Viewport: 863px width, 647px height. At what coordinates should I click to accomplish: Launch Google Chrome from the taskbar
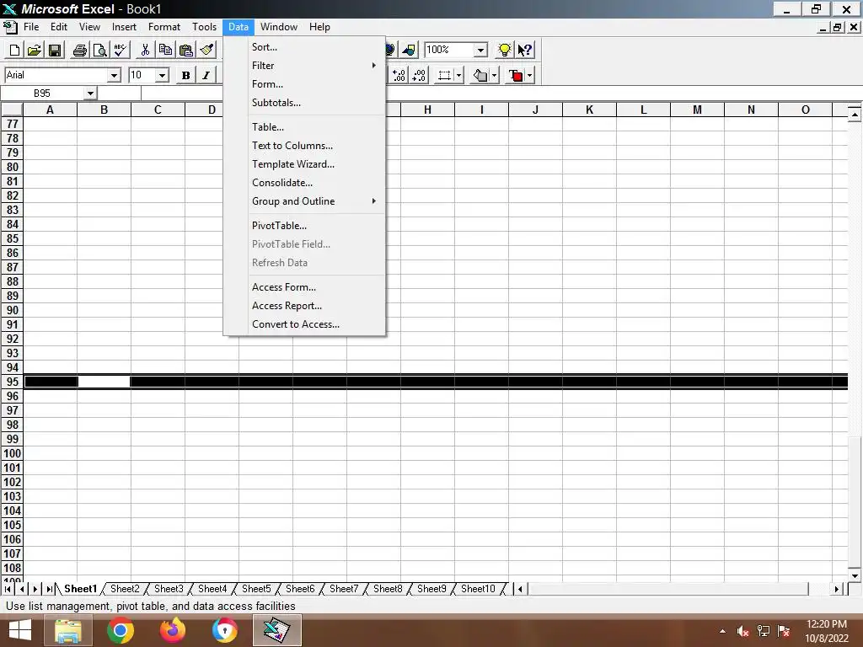tap(120, 630)
